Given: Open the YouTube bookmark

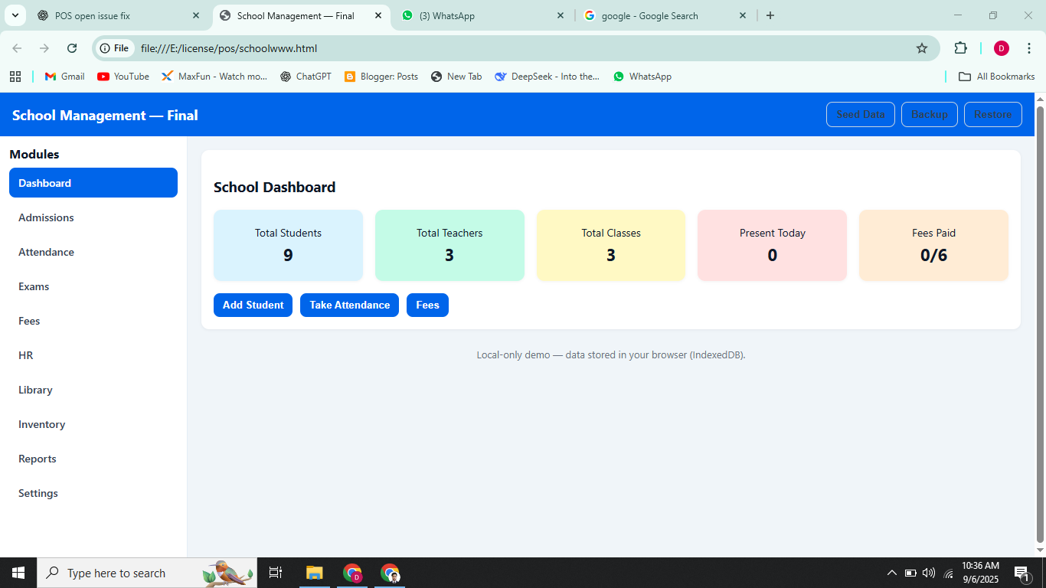Looking at the screenshot, I should point(123,76).
